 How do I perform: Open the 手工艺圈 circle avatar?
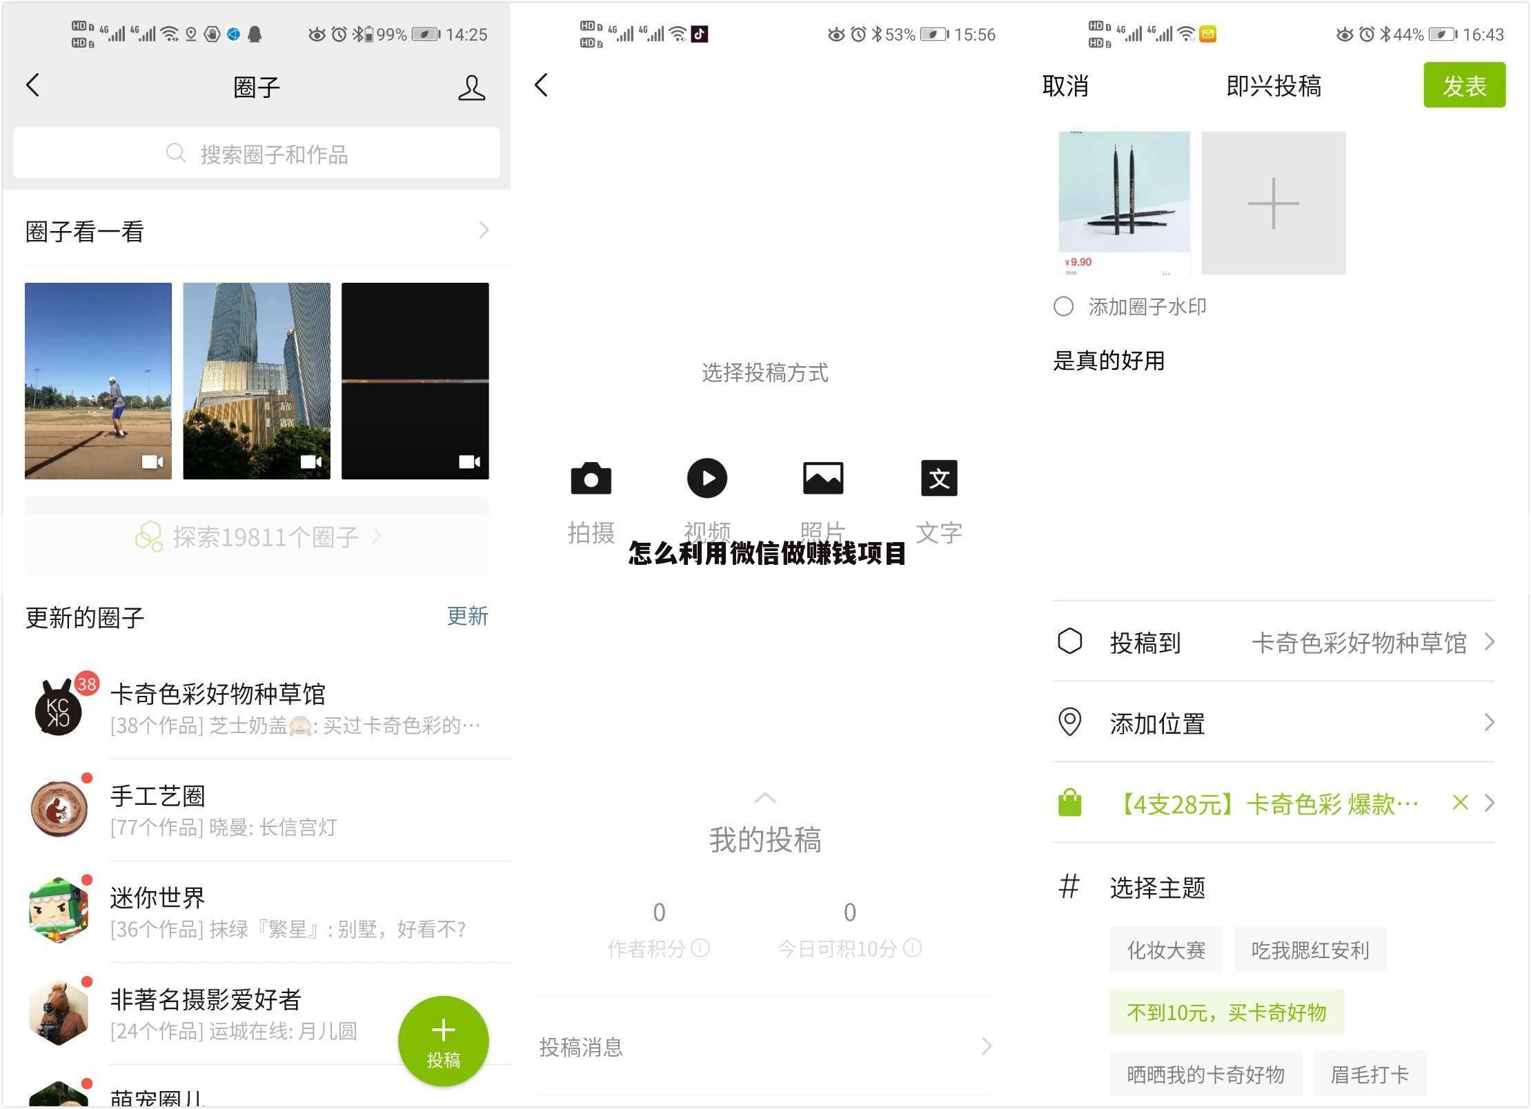coord(59,809)
